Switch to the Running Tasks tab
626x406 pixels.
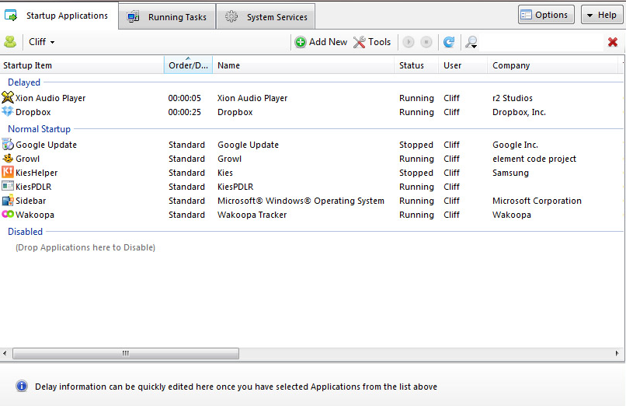point(167,17)
